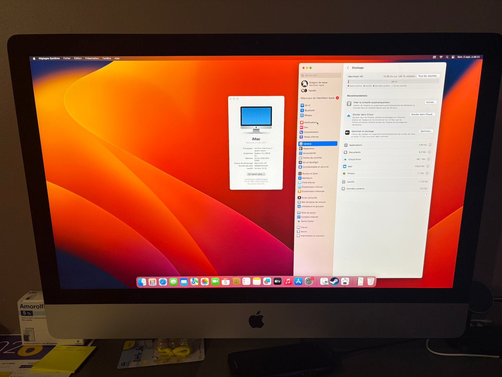This screenshot has height=377, width=502.
Task: Select Siri et Spotlight in the sidebar
Action: coord(309,162)
